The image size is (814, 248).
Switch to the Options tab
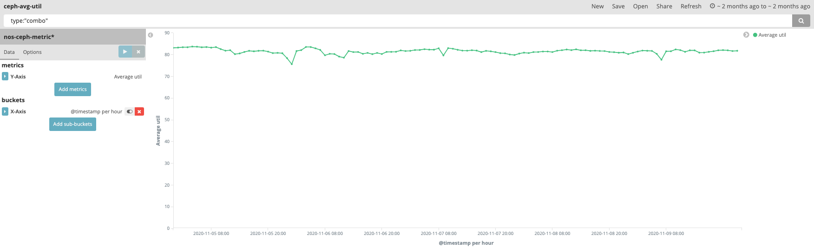(33, 52)
